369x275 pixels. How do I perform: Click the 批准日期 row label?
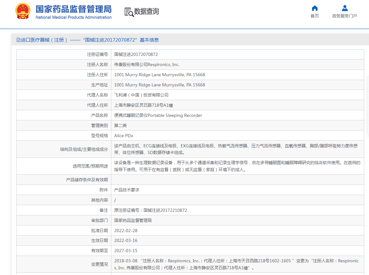(x=100, y=231)
